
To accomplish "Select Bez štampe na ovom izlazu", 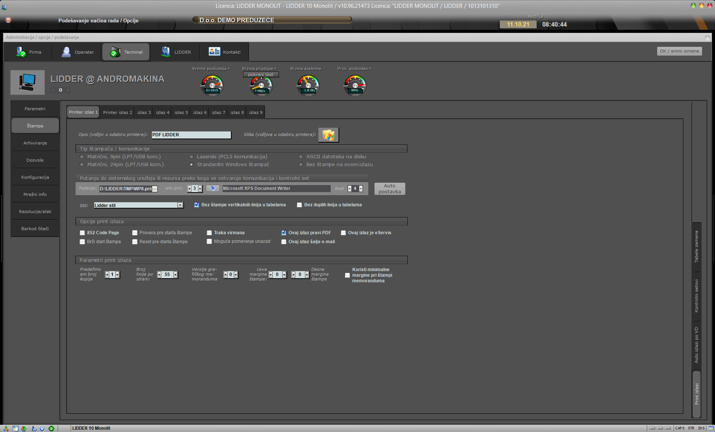I will (301, 165).
